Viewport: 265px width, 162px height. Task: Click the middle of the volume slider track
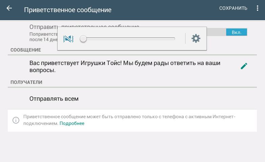[x=129, y=39]
